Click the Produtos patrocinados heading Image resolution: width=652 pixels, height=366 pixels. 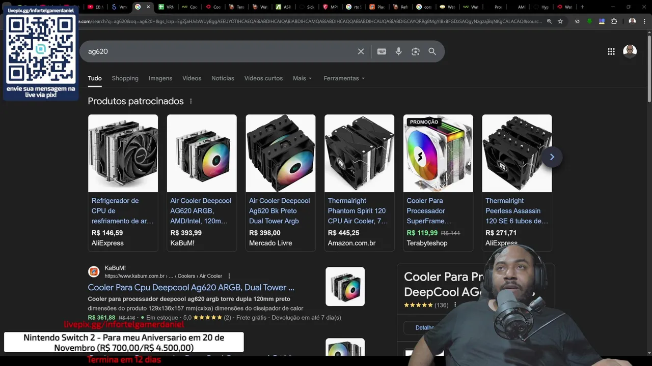[135, 101]
